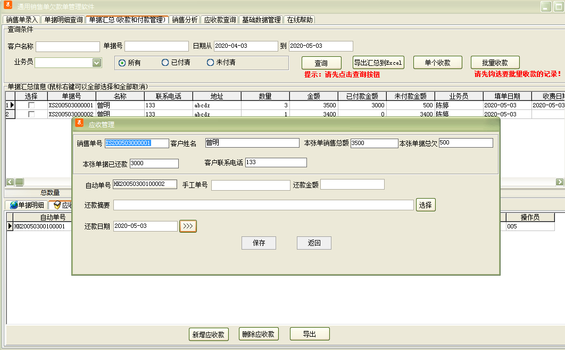Viewport: 565px width, 350px height.
Task: Select the 已付清 radio button
Action: coord(165,63)
